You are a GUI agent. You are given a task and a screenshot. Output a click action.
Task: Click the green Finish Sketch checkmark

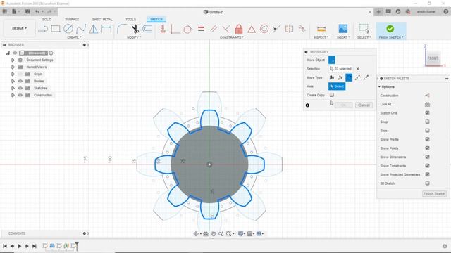[x=390, y=29]
